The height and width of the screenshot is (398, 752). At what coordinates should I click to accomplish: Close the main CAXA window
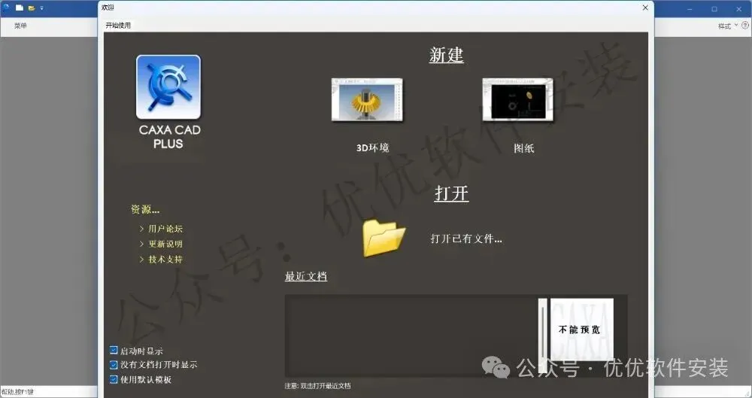[x=738, y=8]
